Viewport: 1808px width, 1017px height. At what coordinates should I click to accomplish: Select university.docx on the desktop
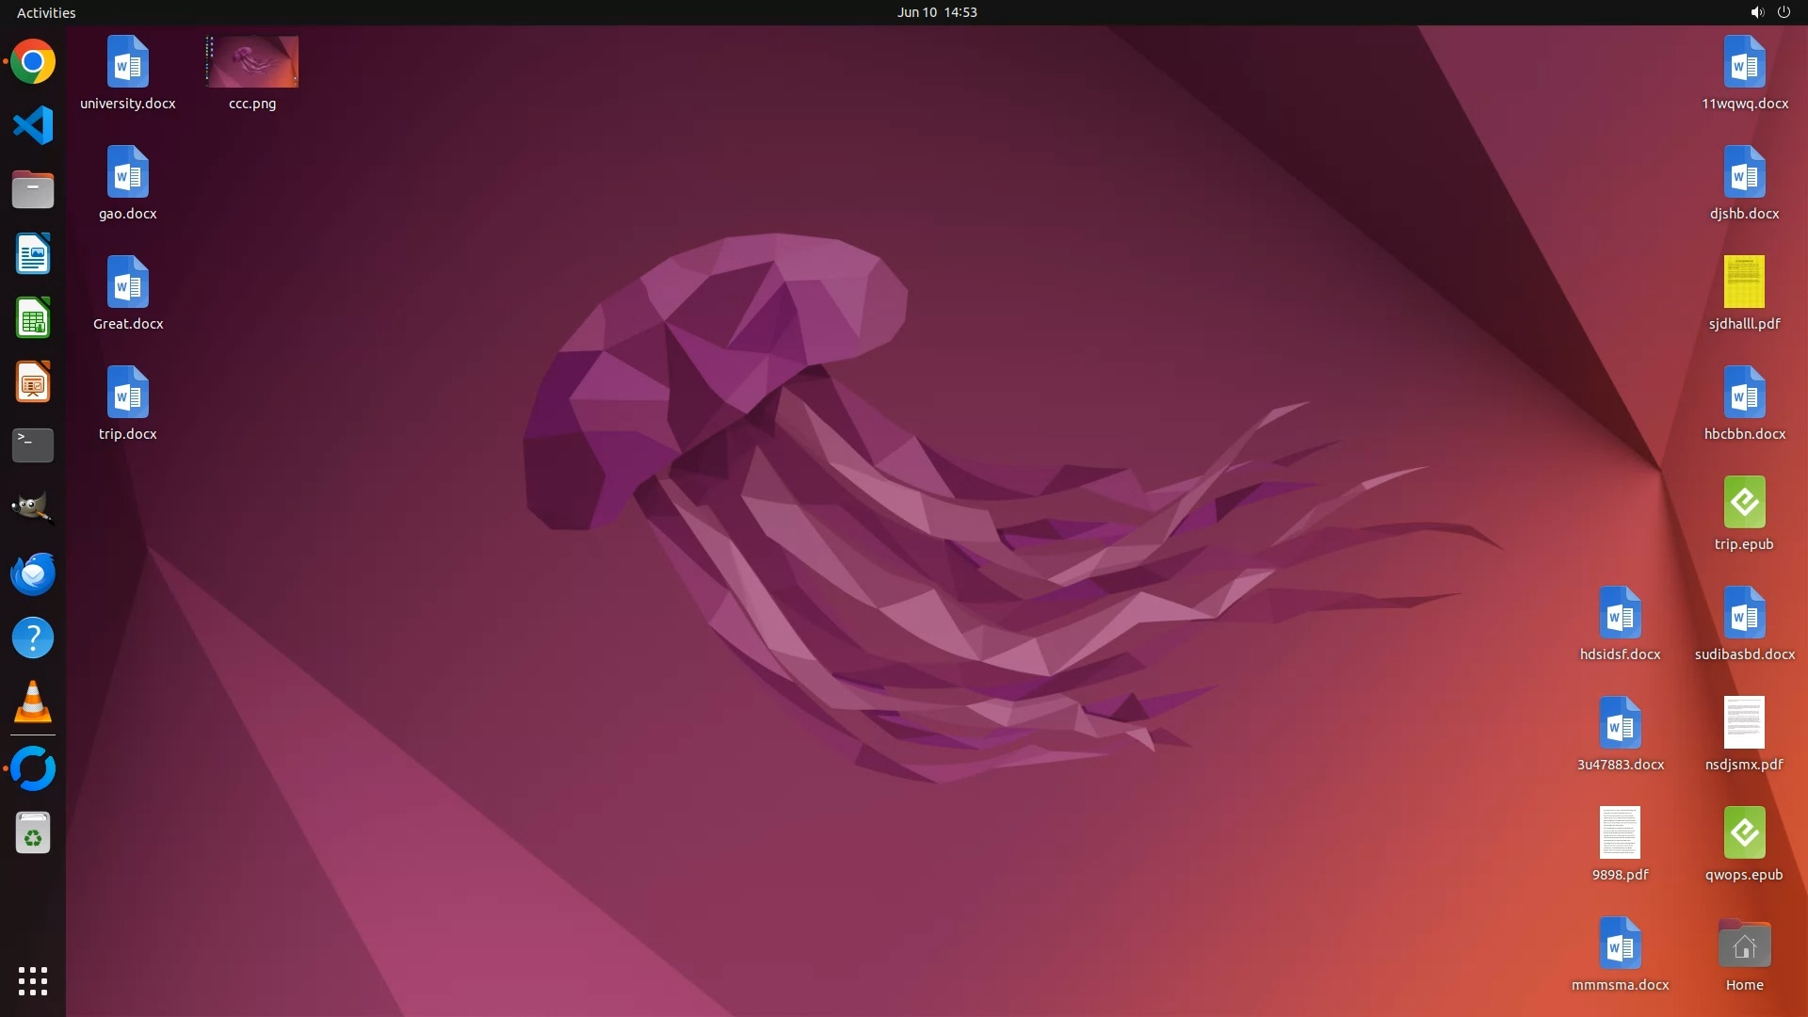[x=128, y=62]
